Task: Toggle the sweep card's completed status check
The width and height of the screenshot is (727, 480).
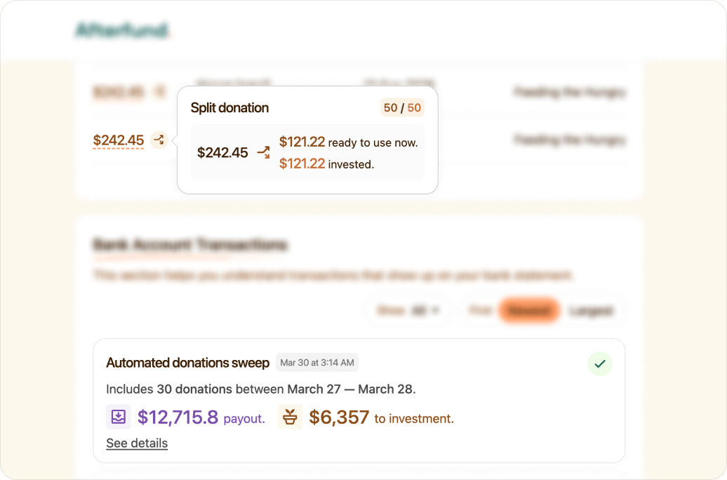Action: tap(600, 364)
